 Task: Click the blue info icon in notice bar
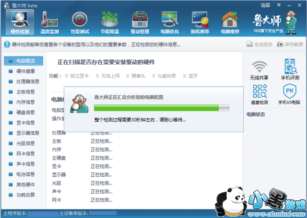(7, 44)
